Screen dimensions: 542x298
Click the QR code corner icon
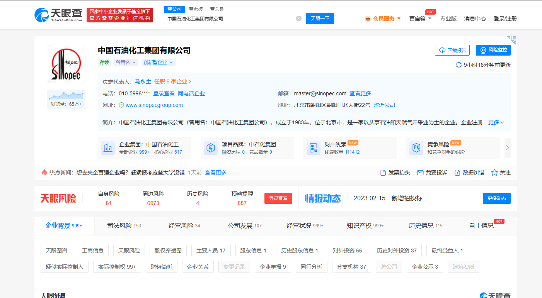click(512, 40)
